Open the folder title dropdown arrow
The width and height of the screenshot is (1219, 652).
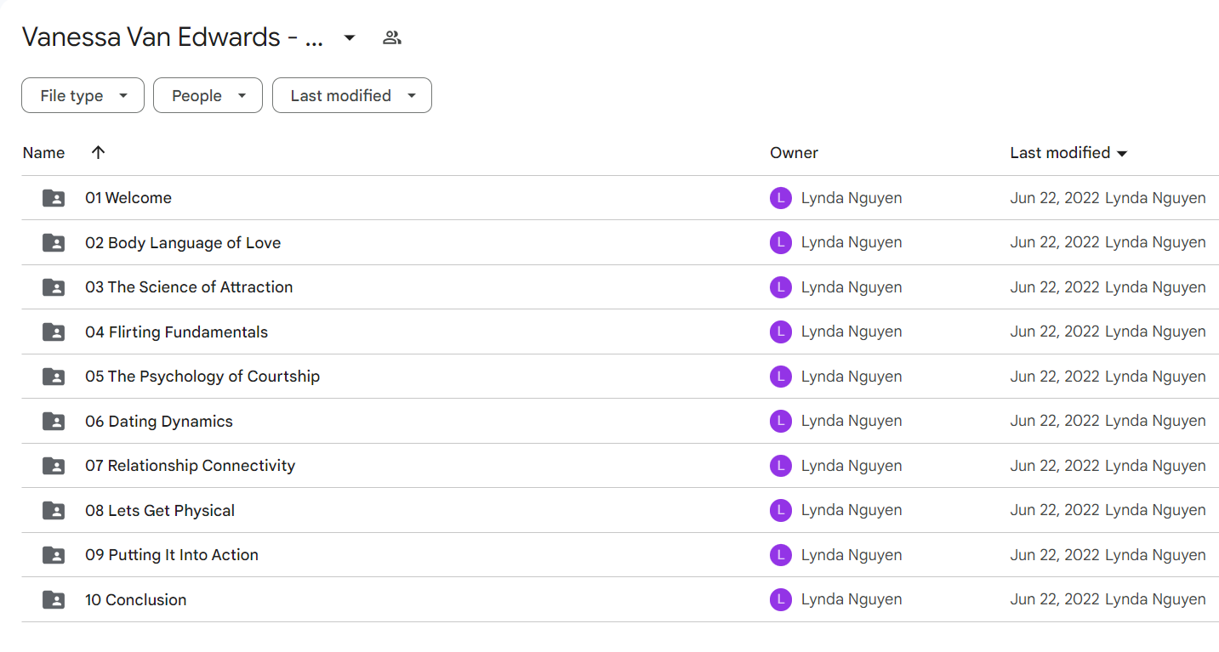point(350,37)
